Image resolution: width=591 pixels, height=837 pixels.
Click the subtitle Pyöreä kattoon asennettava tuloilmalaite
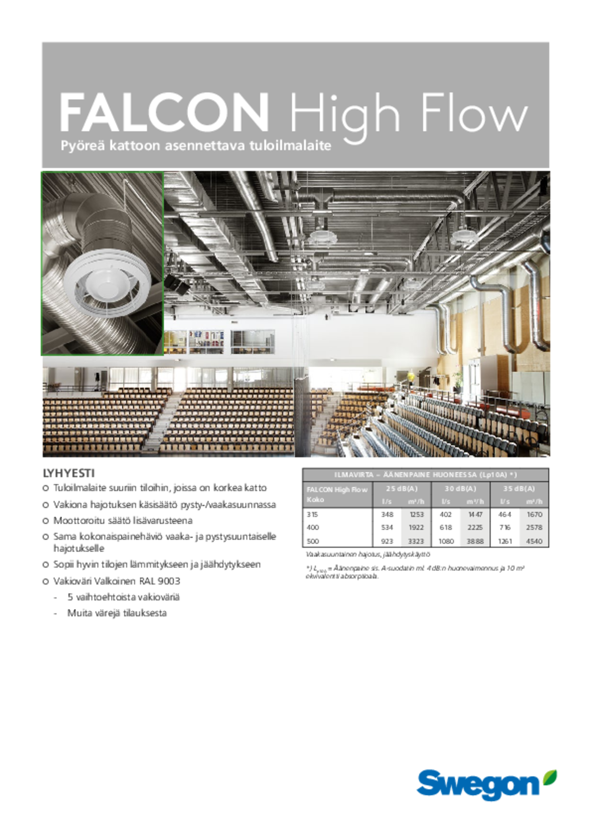pyautogui.click(x=196, y=146)
